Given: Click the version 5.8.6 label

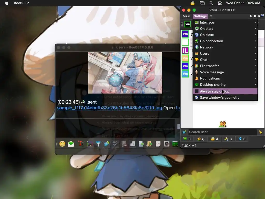Looking at the screenshot, I should coord(255,16).
